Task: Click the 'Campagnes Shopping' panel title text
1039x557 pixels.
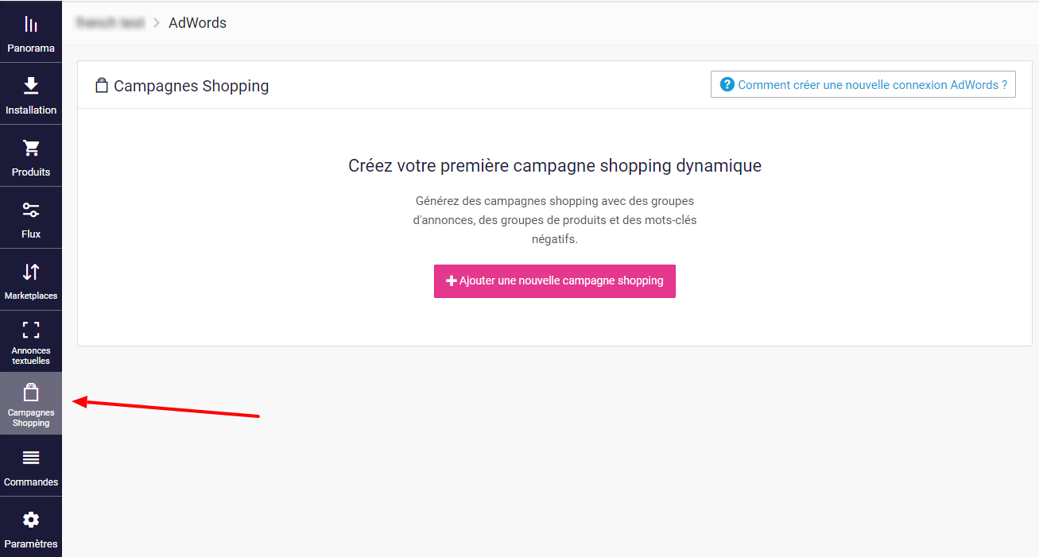Action: [x=192, y=86]
